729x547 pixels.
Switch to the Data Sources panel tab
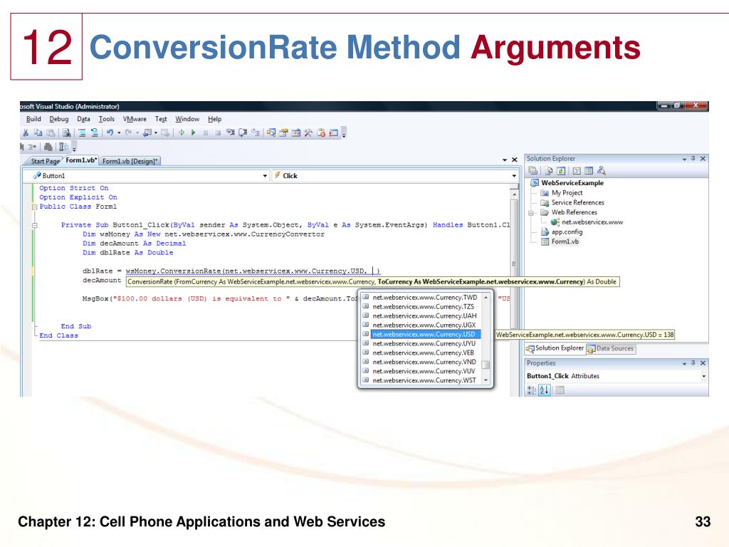click(610, 348)
